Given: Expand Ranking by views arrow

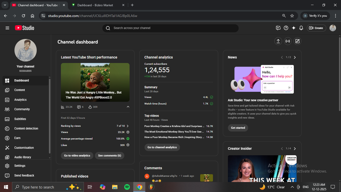Looking at the screenshot, I should point(128,126).
